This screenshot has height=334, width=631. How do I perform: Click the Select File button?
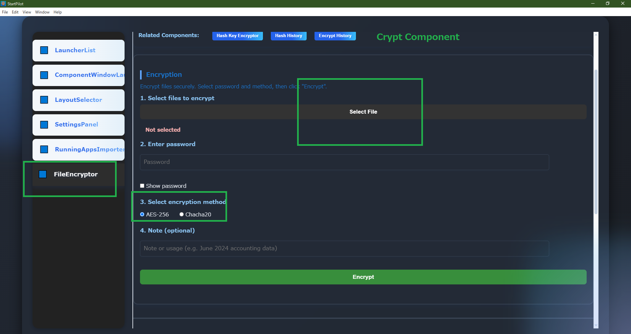point(363,112)
